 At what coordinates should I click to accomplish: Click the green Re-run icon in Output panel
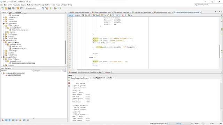point(69,78)
